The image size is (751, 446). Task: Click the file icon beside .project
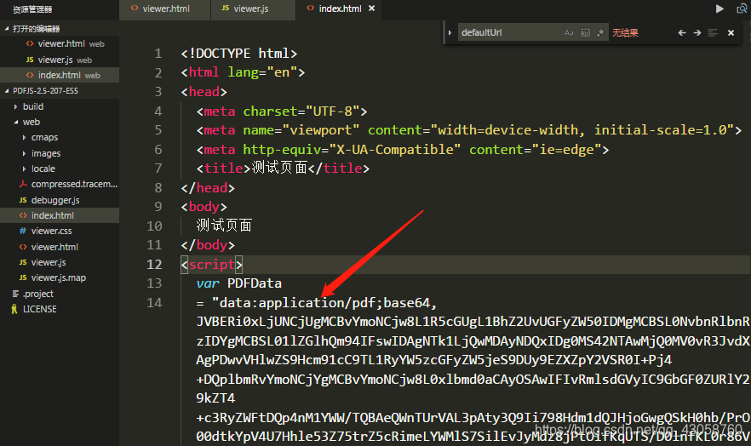point(15,294)
